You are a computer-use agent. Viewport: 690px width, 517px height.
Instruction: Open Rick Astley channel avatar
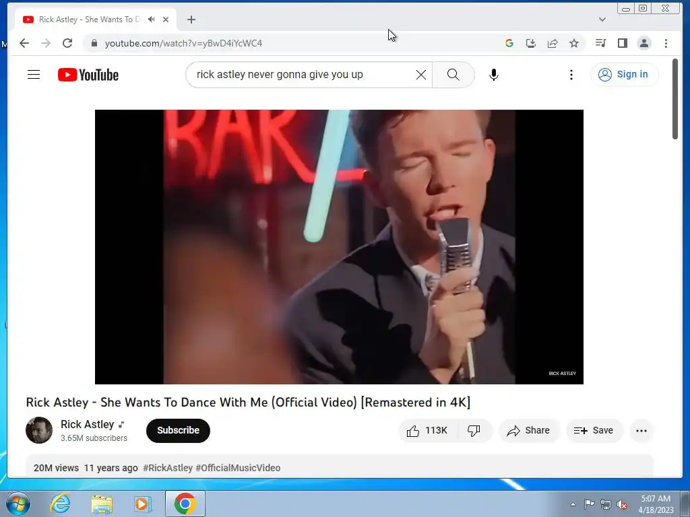click(x=39, y=430)
